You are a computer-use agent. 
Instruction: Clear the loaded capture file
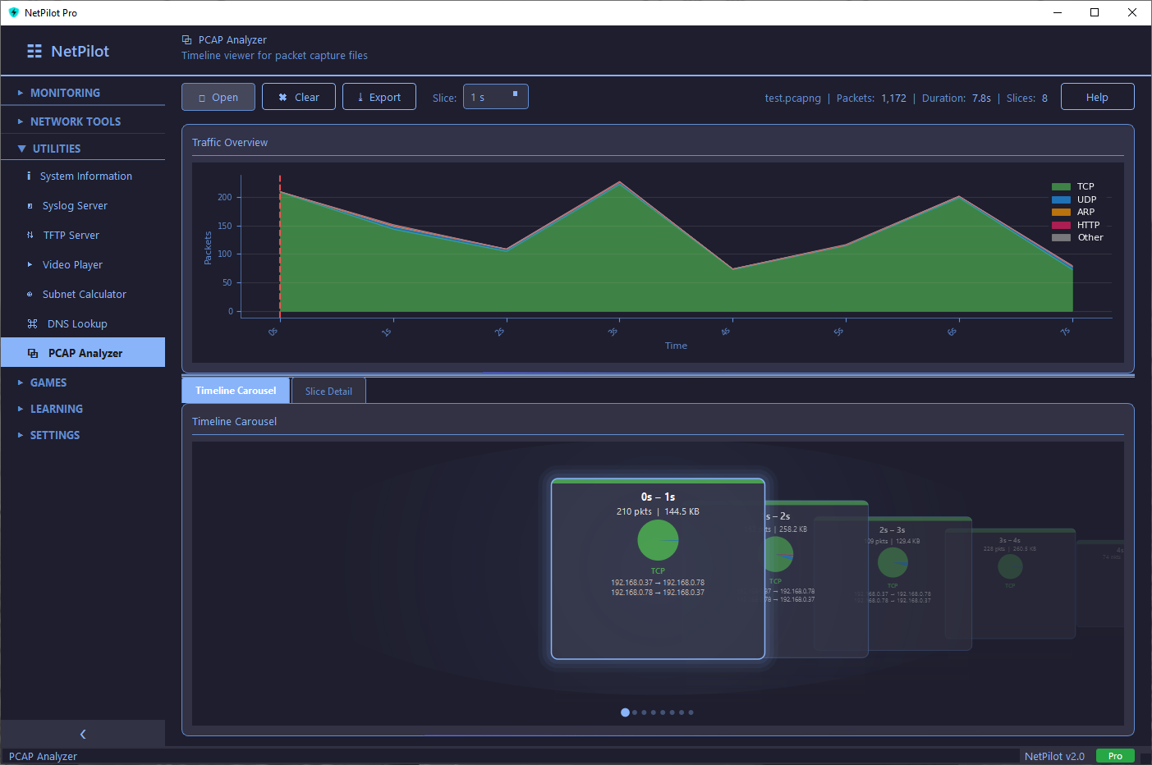click(x=298, y=96)
